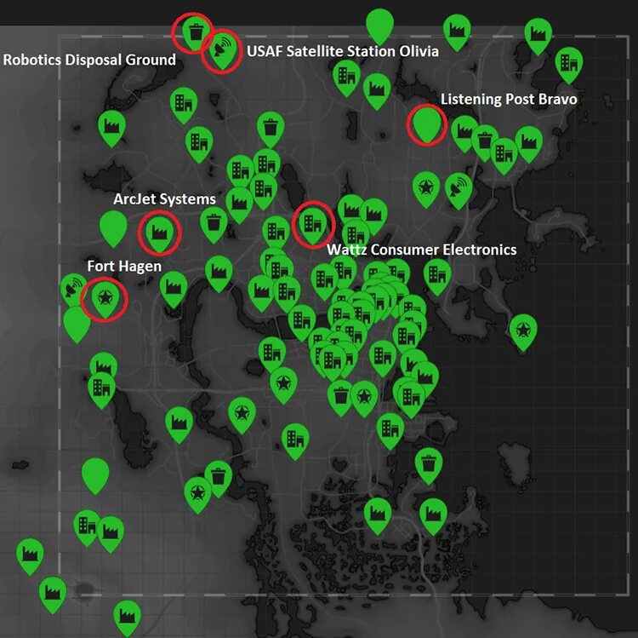Select the Fort Hagen military star marker
The image size is (638, 638).
pos(105,299)
